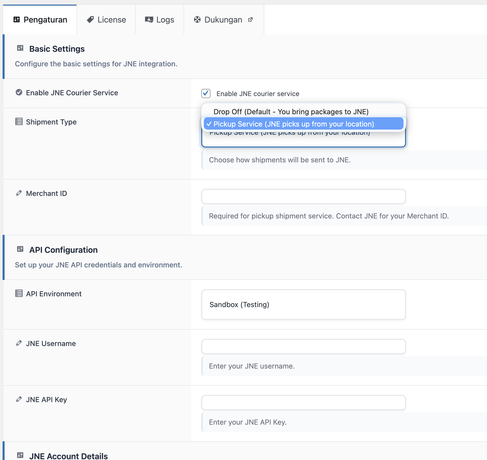Click the License tag icon

[x=90, y=20]
